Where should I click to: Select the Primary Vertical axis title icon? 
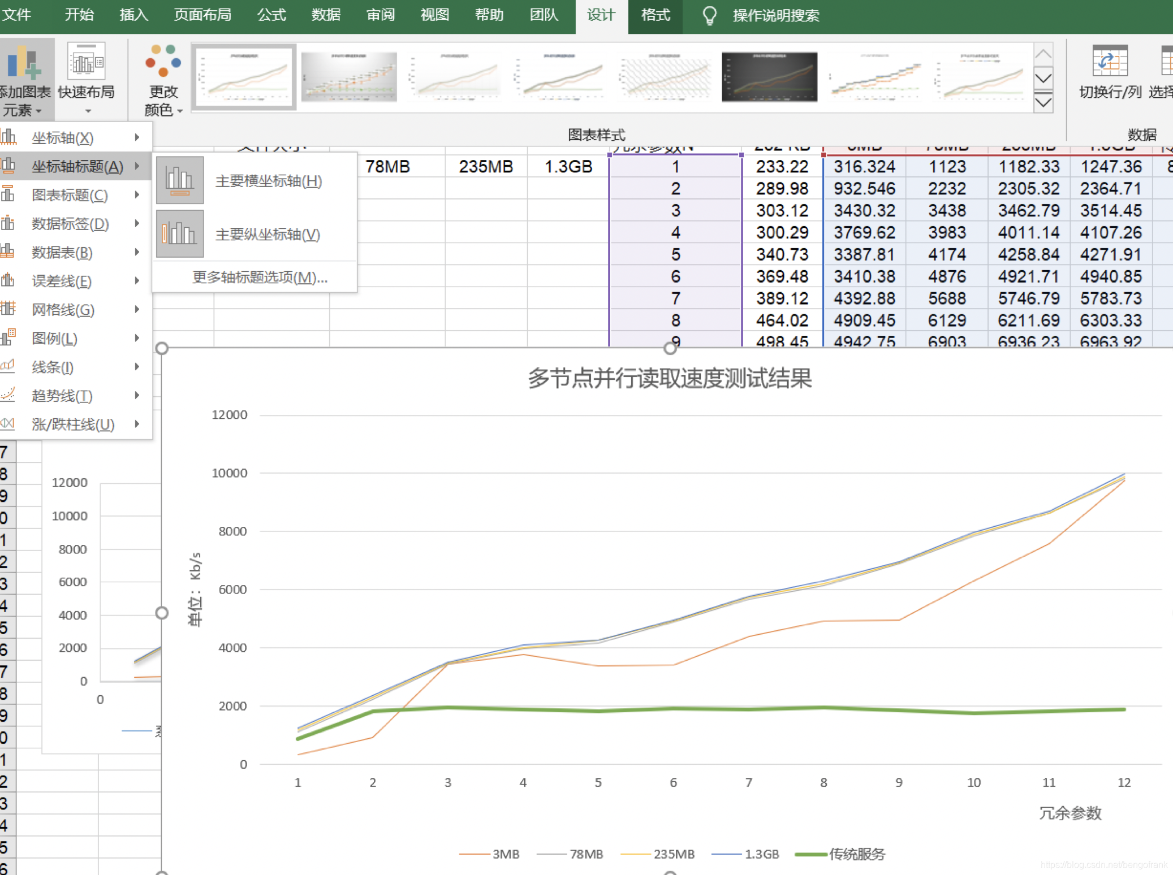click(180, 234)
